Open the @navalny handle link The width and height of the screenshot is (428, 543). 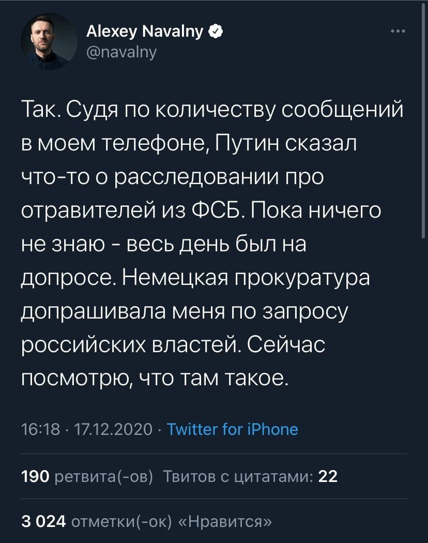click(121, 52)
